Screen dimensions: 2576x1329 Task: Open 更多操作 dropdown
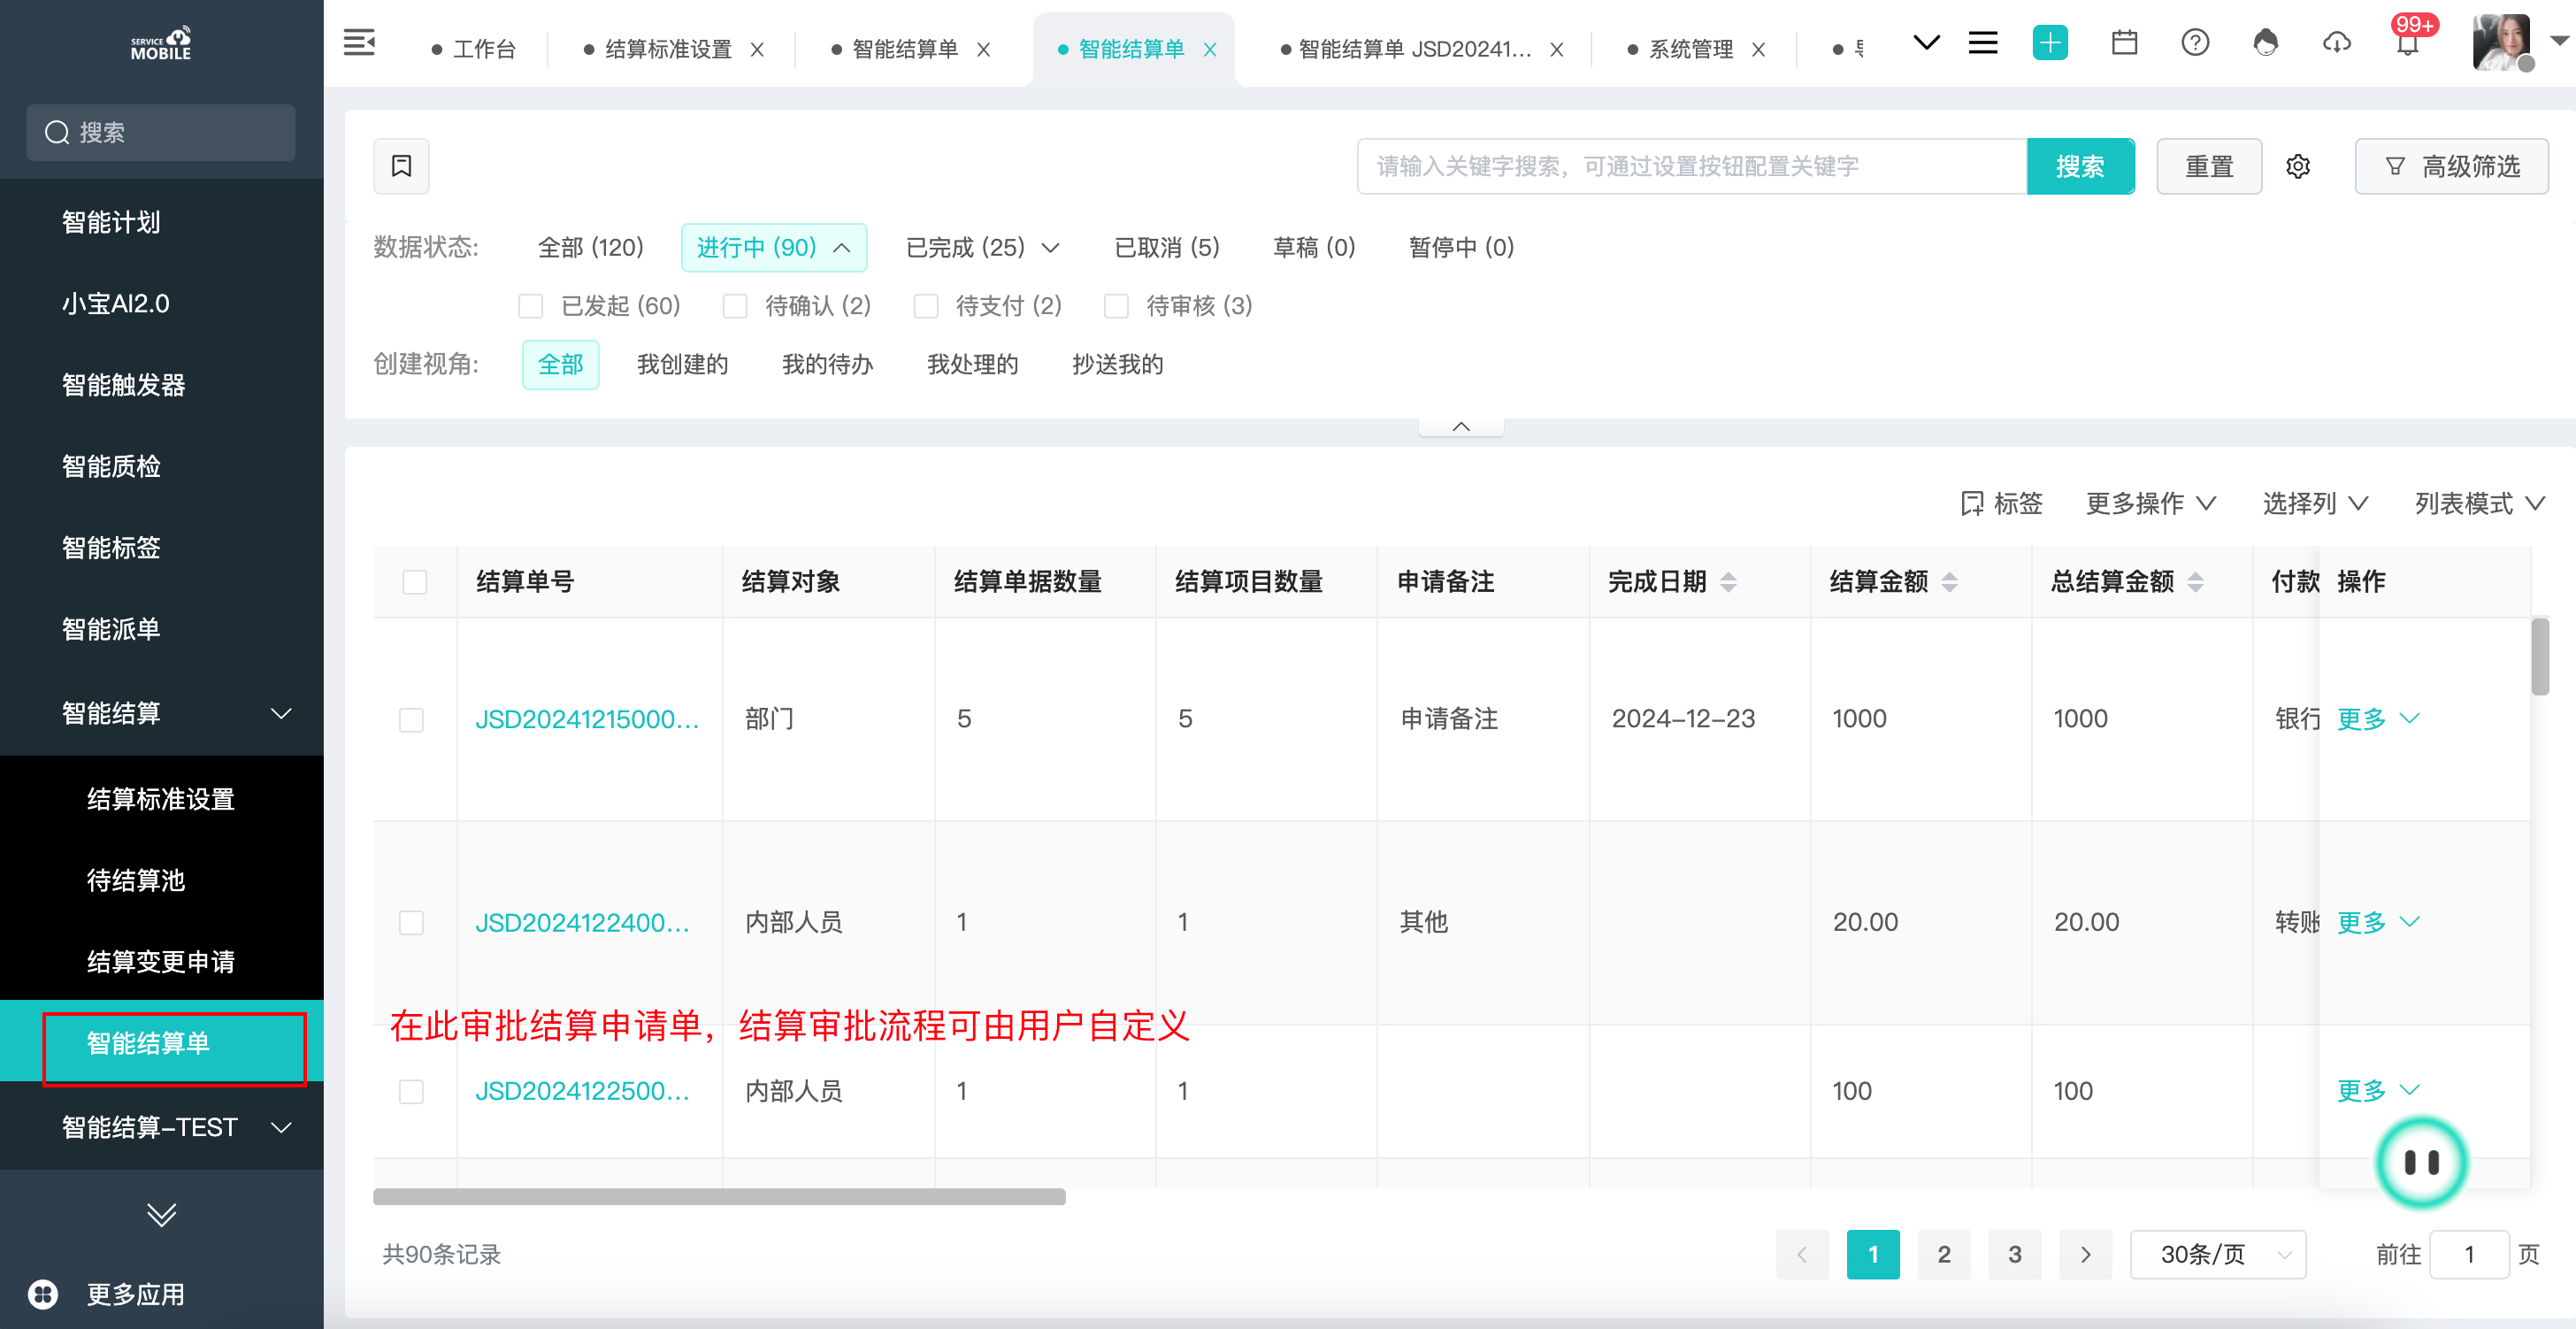pyautogui.click(x=2150, y=503)
